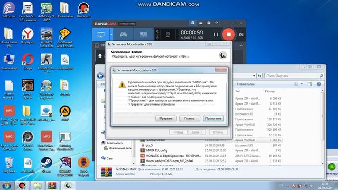Open Я.Браузер desktop shortcut
Screen dimensions: 338x190
click(28, 36)
